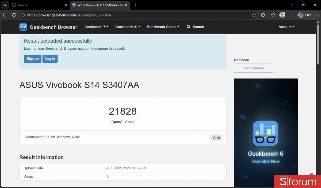Expand the Geekbench AI dropdown menu

pyautogui.click(x=128, y=27)
